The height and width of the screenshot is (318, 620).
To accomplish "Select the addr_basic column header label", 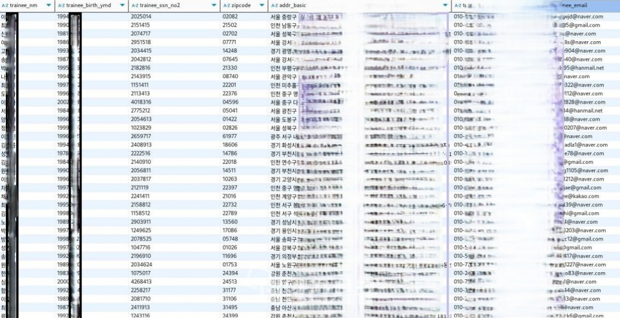I will pos(293,6).
